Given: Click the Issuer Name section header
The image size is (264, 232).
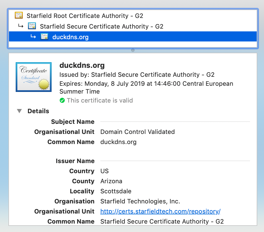Looking at the screenshot, I should (75, 161).
